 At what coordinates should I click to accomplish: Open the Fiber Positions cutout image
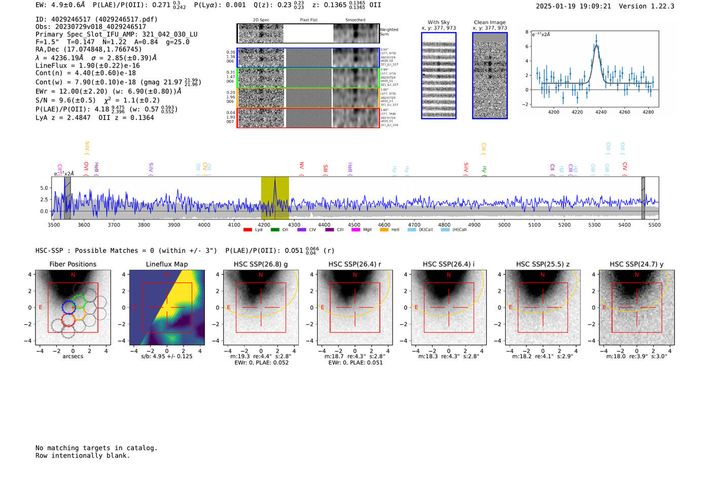(73, 308)
